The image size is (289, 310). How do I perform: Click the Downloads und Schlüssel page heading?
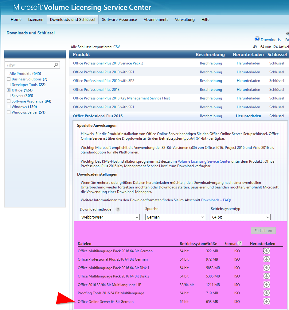[31, 33]
